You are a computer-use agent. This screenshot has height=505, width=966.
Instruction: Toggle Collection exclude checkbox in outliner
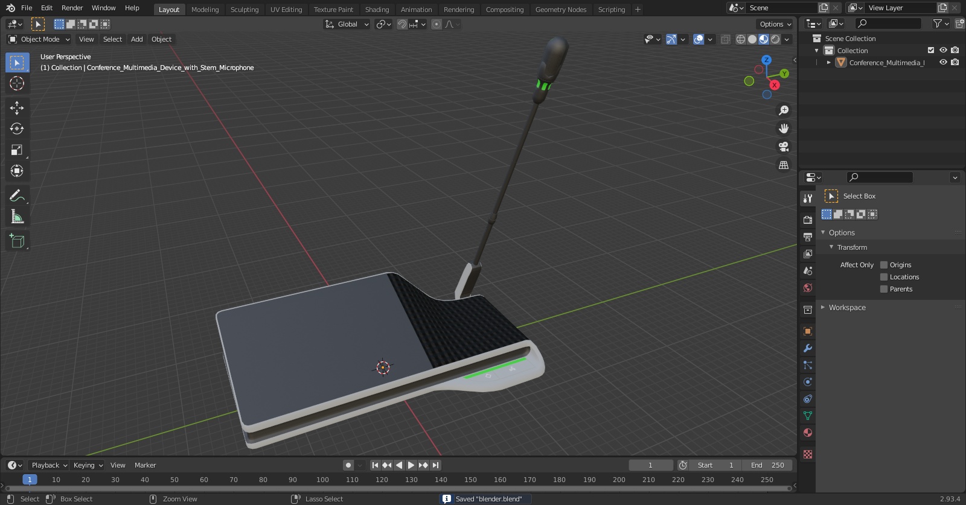point(931,51)
